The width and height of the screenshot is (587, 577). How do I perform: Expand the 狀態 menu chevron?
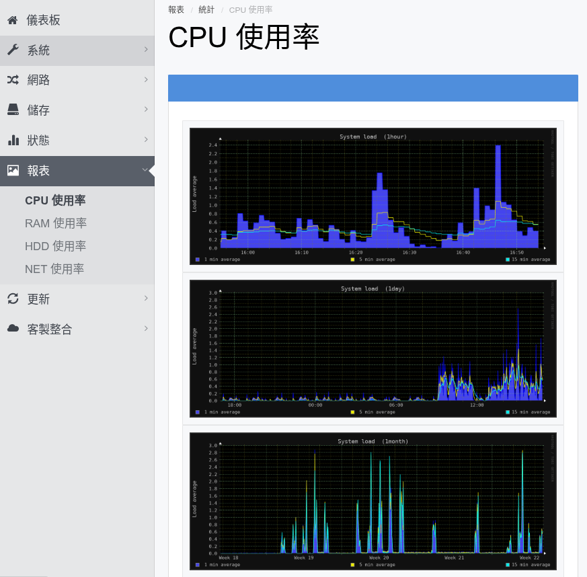tap(146, 139)
